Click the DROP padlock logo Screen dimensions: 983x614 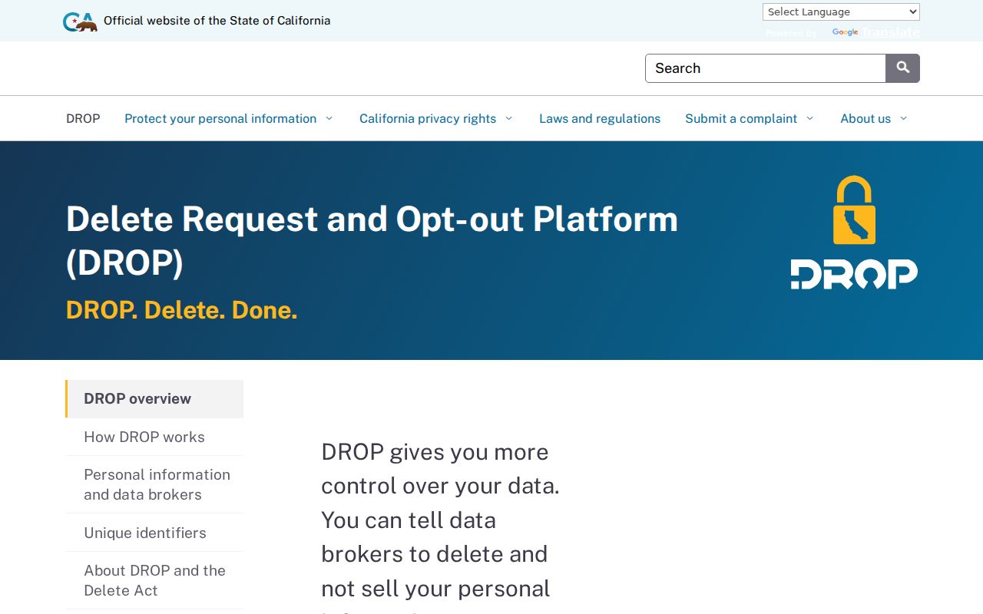[854, 233]
